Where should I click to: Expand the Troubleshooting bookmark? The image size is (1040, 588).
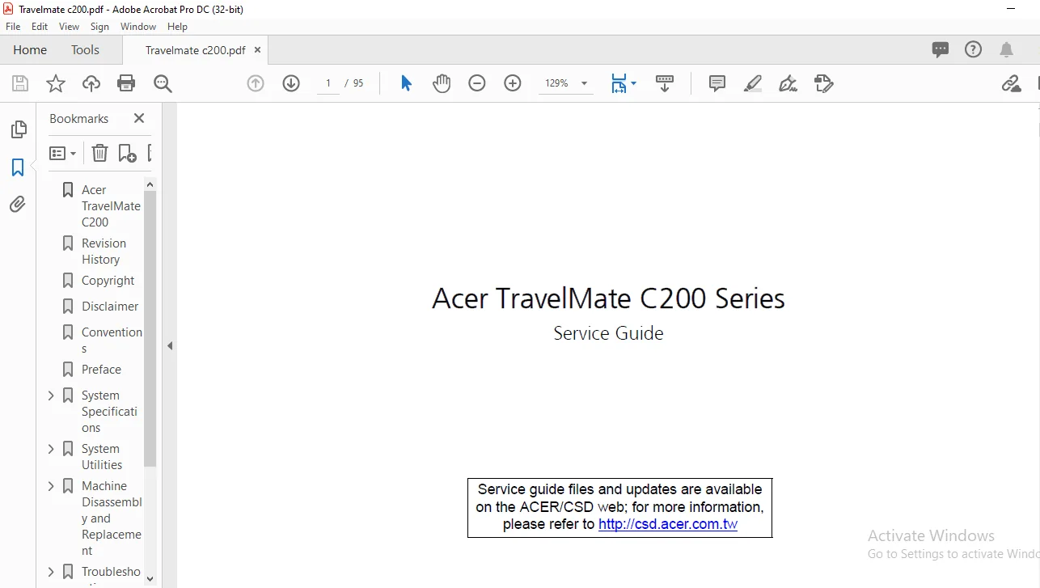[51, 572]
